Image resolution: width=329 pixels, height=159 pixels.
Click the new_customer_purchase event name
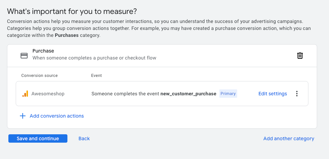(x=188, y=94)
